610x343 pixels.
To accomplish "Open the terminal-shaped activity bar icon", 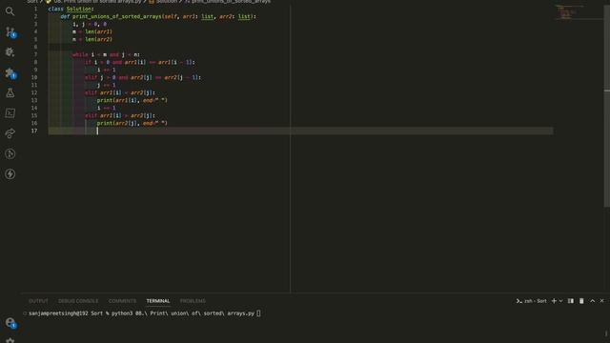I will pyautogui.click(x=10, y=113).
